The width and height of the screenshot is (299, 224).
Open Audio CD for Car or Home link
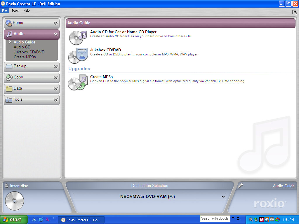tap(123, 32)
